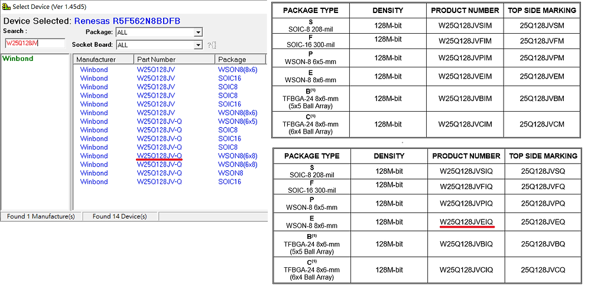Click the selected device name Renesas R5F562N8BDFB
The image size is (591, 292).
(x=128, y=21)
